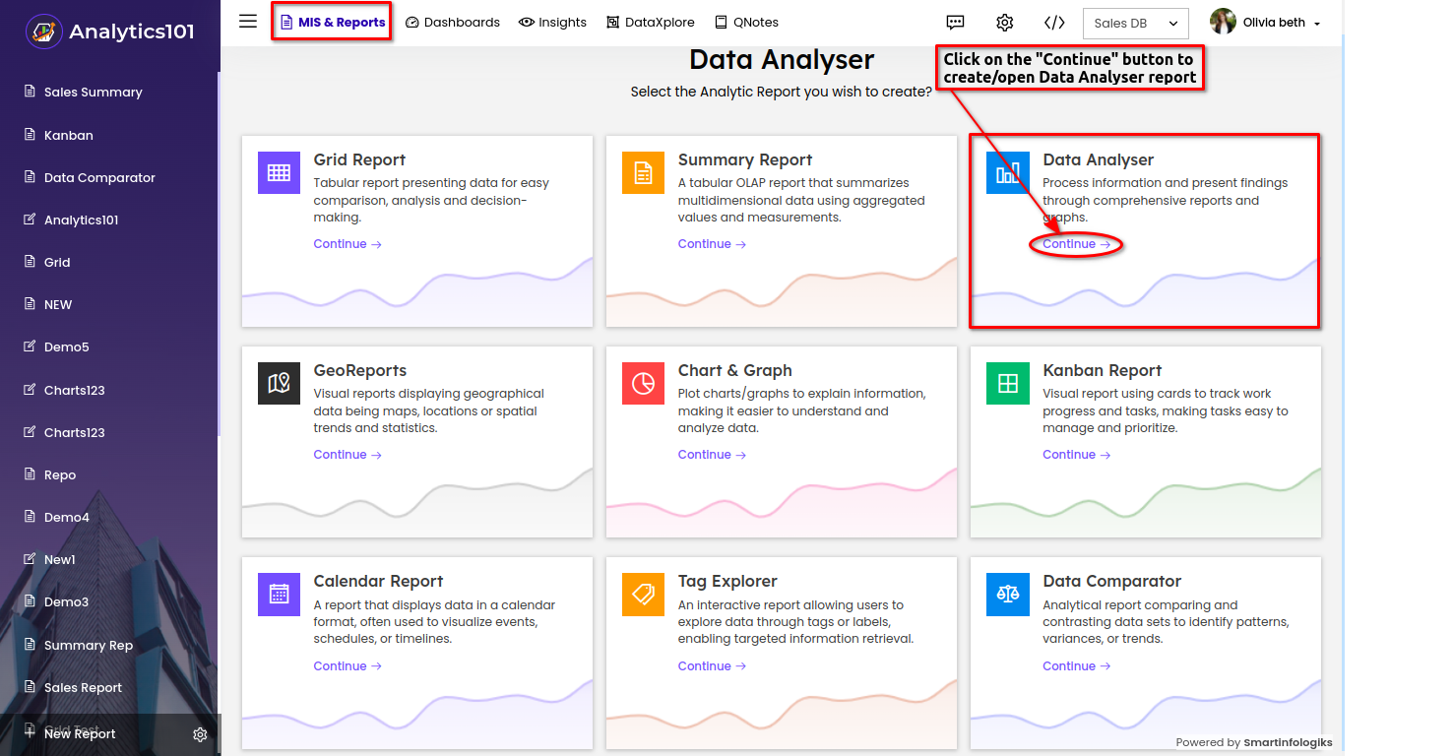This screenshot has width=1453, height=756.
Task: Select Sales Summary in the sidebar
Action: coord(93,93)
